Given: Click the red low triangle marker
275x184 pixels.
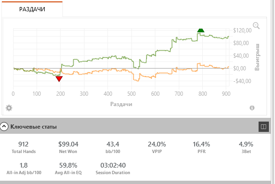Looking at the screenshot, I should [59, 79].
